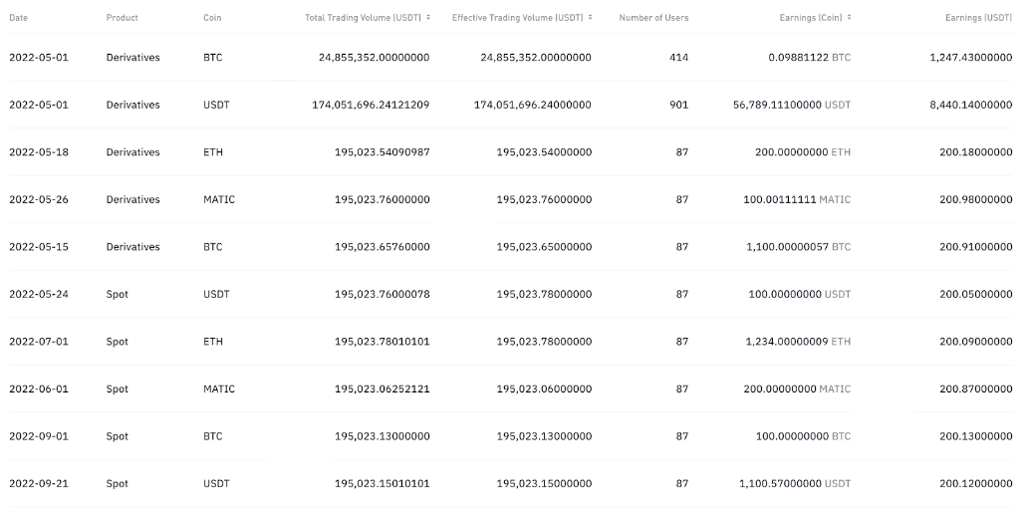1028x512 pixels.
Task: Click the sort arrows beside Earnings (Coin)
Action: pos(849,18)
